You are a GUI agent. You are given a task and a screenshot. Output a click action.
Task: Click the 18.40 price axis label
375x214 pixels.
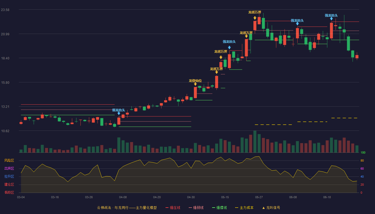(5, 58)
